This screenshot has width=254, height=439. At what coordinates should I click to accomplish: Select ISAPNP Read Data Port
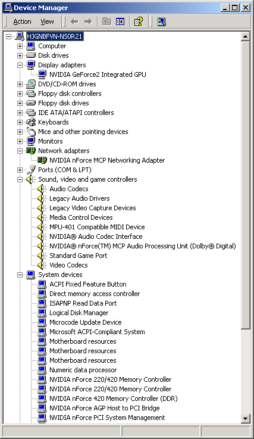tap(83, 303)
